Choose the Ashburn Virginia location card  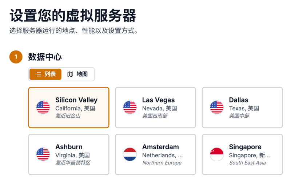(x=69, y=154)
